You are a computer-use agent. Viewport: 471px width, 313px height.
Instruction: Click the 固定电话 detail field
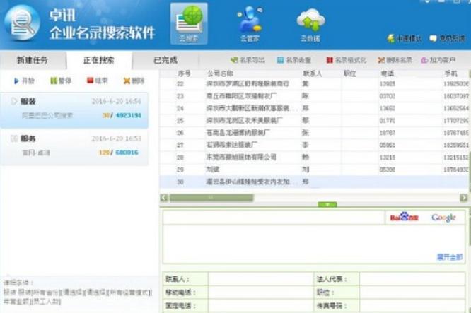(261, 305)
